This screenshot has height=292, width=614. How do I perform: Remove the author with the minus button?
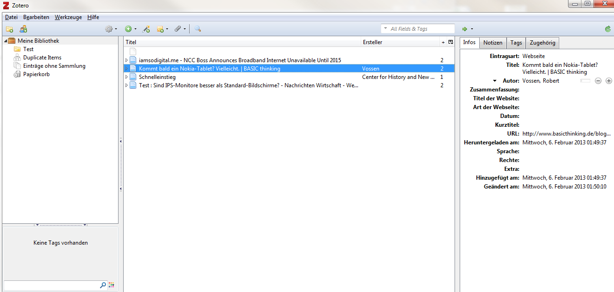[x=598, y=81]
